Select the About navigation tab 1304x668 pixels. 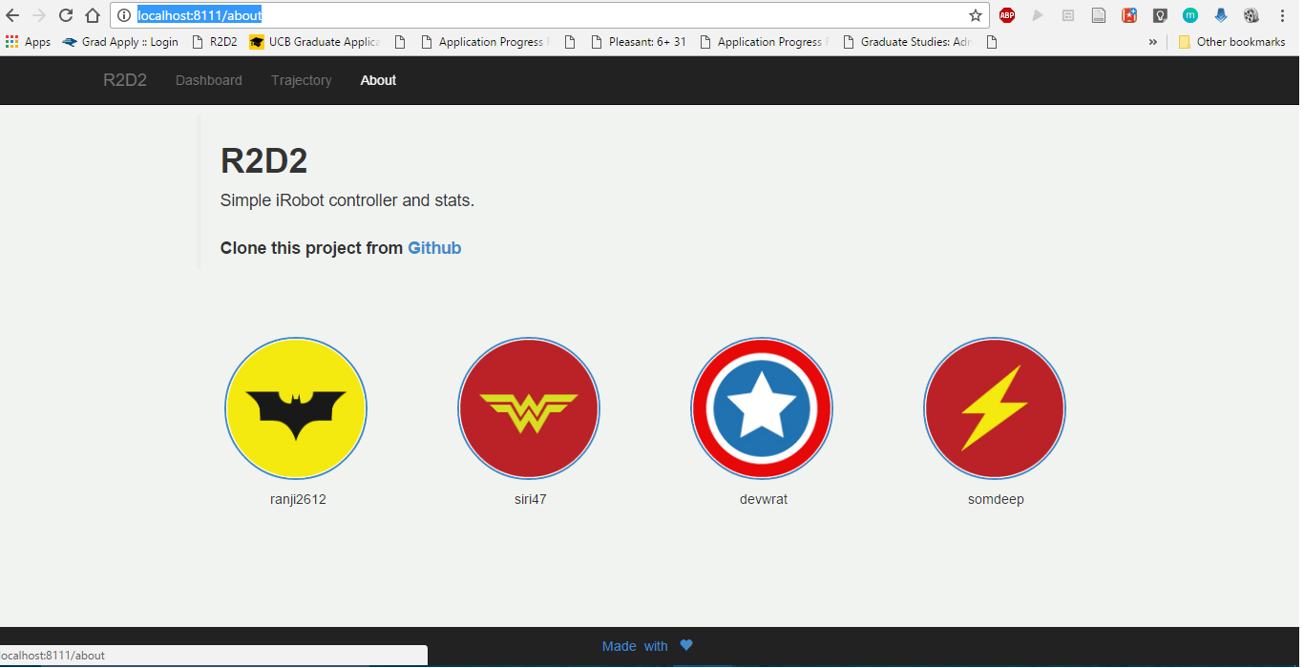tap(378, 80)
